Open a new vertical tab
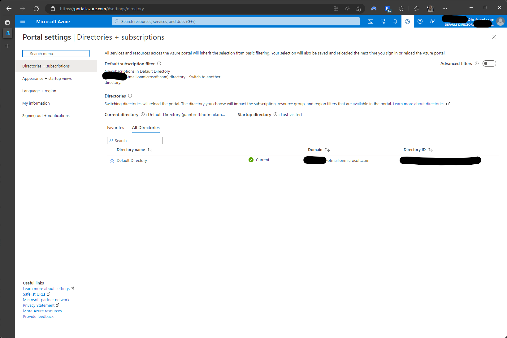This screenshot has height=338, width=507. click(x=7, y=46)
